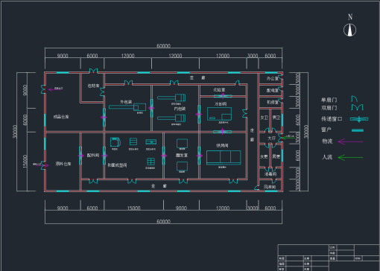This screenshot has width=380, height=271.
Task: Select the lower packaging machine in 内包装
Action: [171, 118]
